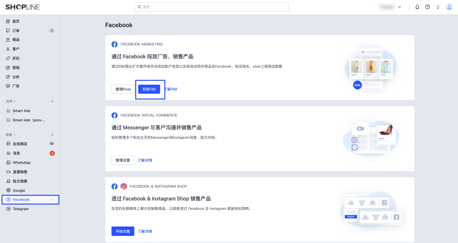Viewport: 458px width, 243px height.
Task: Open the Facebook channel more options ellipsis
Action: pos(52,200)
